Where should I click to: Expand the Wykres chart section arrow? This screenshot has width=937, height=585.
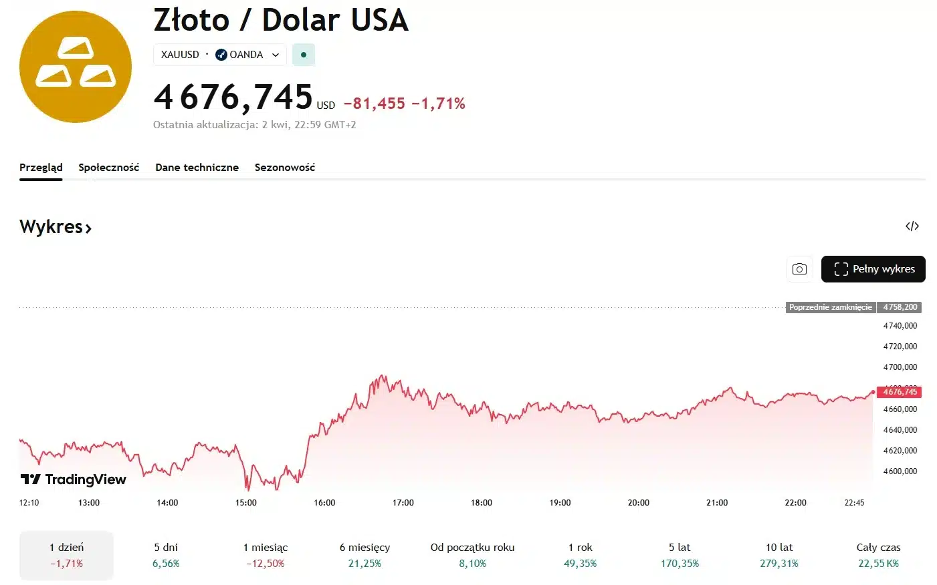point(88,228)
